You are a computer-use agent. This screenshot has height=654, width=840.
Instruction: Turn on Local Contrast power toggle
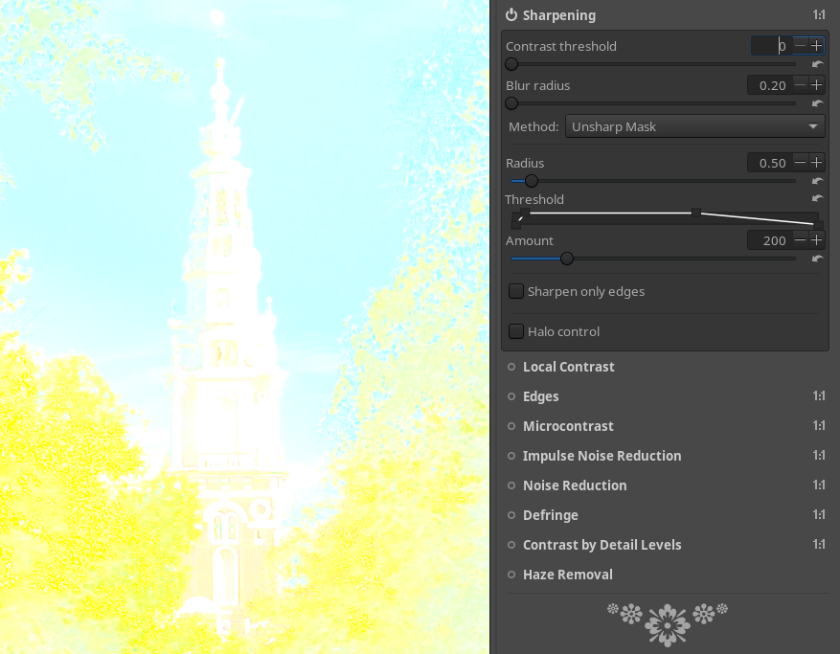tap(511, 367)
